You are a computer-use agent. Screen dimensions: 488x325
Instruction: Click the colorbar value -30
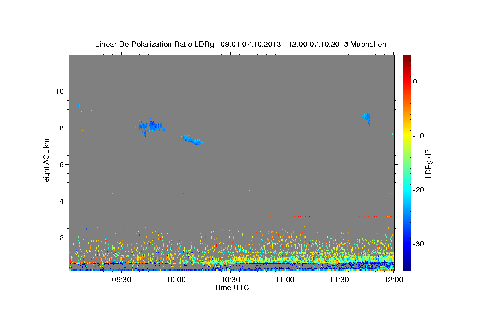(x=419, y=244)
